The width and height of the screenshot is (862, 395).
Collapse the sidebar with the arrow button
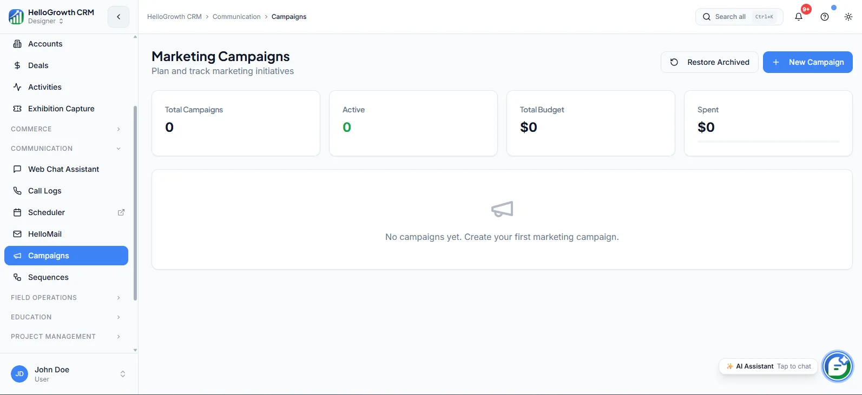(119, 17)
